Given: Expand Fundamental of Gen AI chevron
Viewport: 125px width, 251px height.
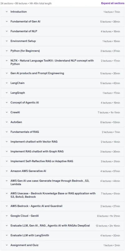Looking at the screenshot, I should click(x=7, y=22).
